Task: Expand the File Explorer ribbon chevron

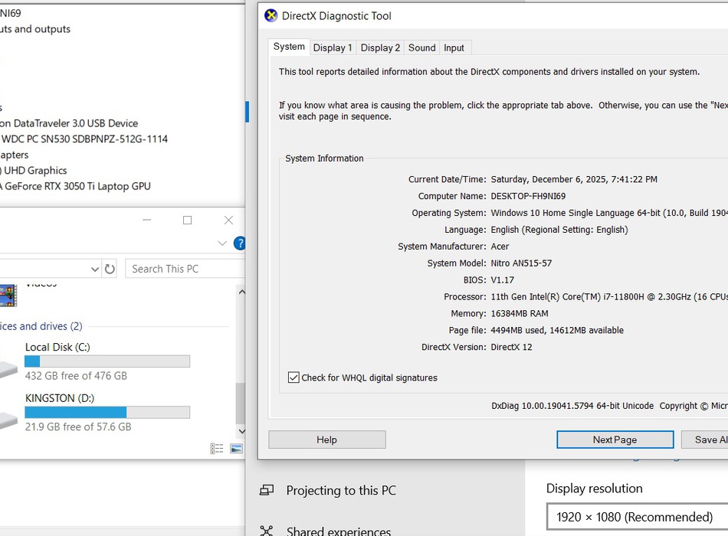Action: coord(221,243)
